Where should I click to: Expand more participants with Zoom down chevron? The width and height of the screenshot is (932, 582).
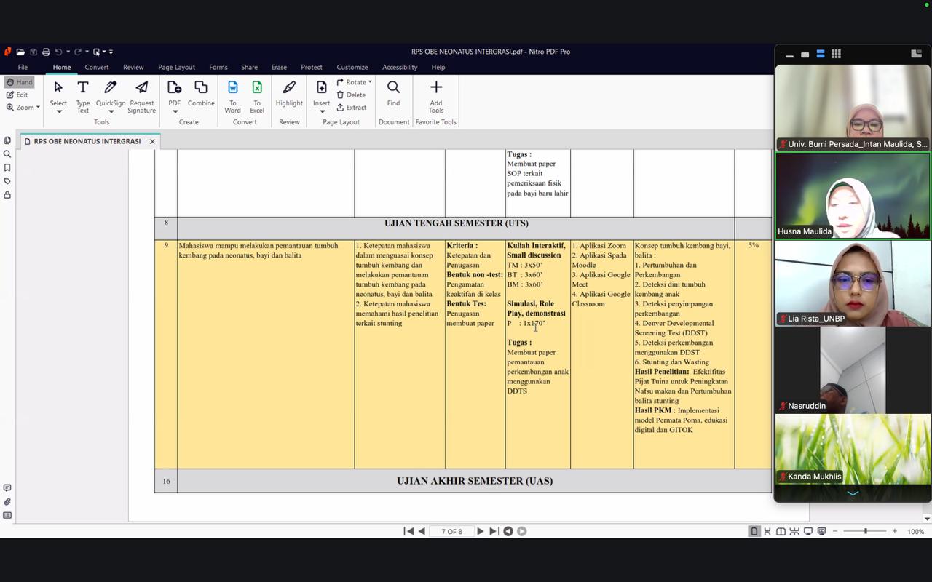[x=853, y=493]
